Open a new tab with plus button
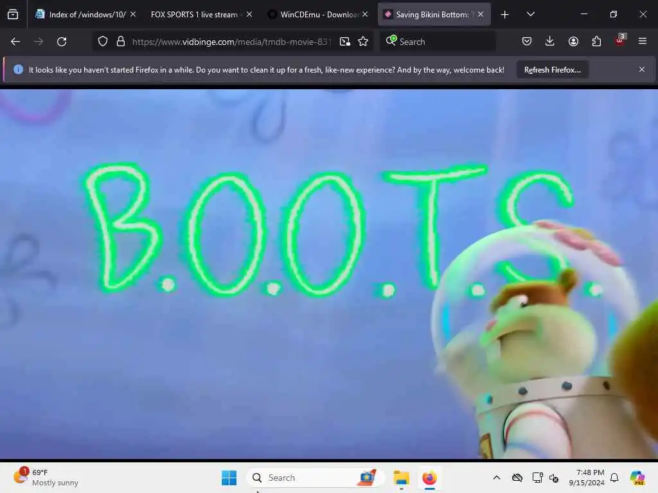 pos(505,15)
